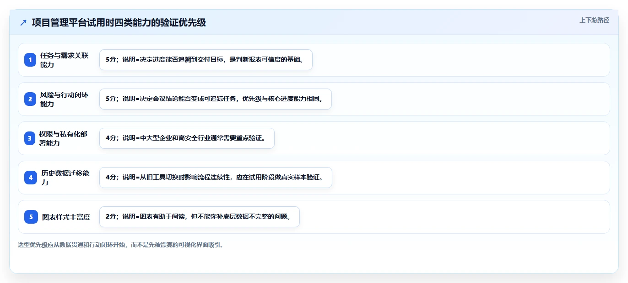Click the 2分 description about 图表有助于阅读
The height and width of the screenshot is (283, 628).
(x=200, y=217)
